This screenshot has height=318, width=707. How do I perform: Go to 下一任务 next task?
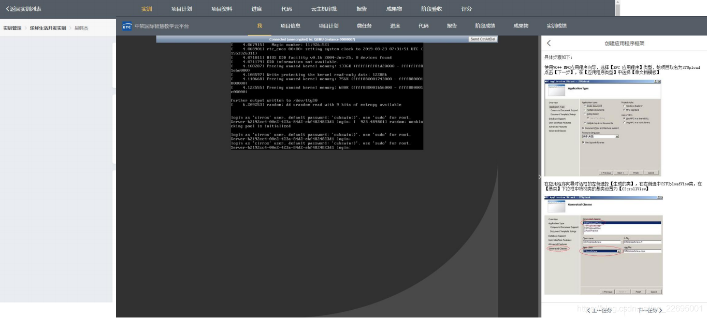pos(650,310)
